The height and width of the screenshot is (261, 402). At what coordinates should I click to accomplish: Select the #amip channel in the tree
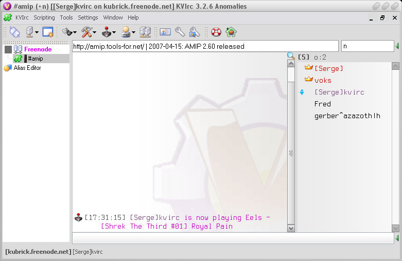[x=36, y=59]
